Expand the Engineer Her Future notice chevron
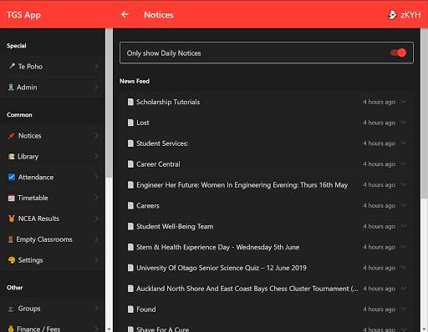 [x=404, y=185]
